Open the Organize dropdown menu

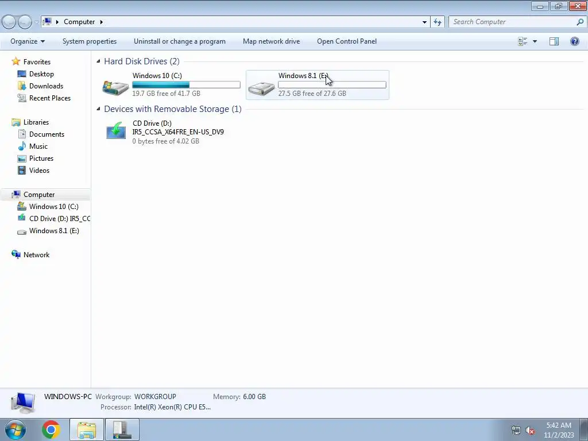[28, 41]
